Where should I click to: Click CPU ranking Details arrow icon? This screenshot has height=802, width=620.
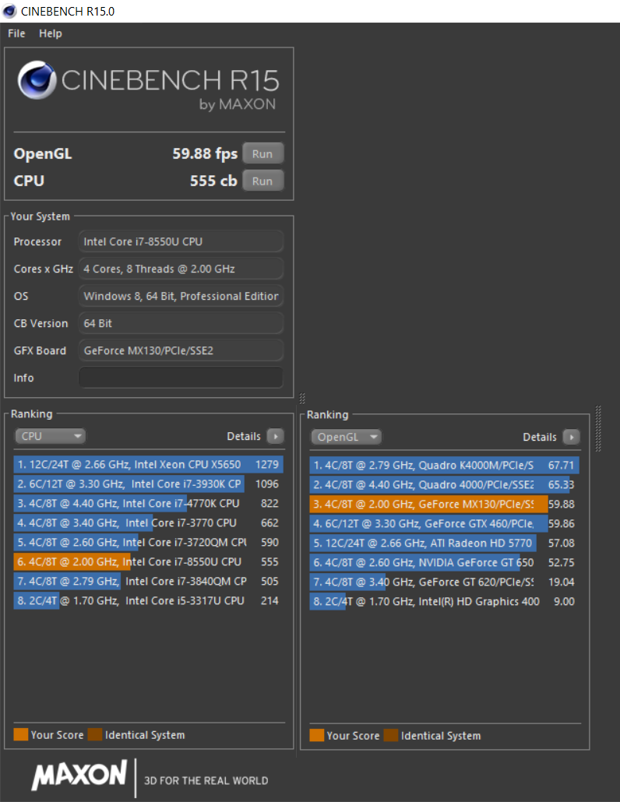[275, 437]
